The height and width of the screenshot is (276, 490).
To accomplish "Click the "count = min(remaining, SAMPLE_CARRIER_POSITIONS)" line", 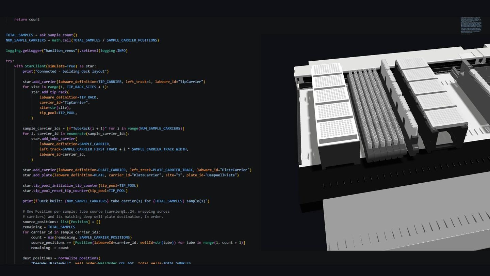I will pyautogui.click(x=81, y=237).
